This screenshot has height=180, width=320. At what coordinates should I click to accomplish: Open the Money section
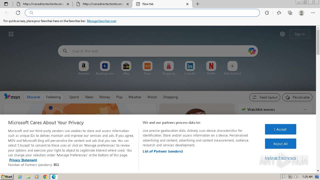[x=105, y=97]
